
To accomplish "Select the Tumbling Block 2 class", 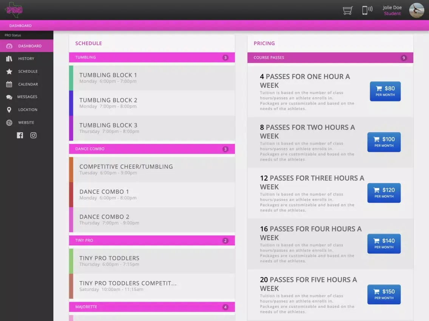I will click(x=152, y=103).
